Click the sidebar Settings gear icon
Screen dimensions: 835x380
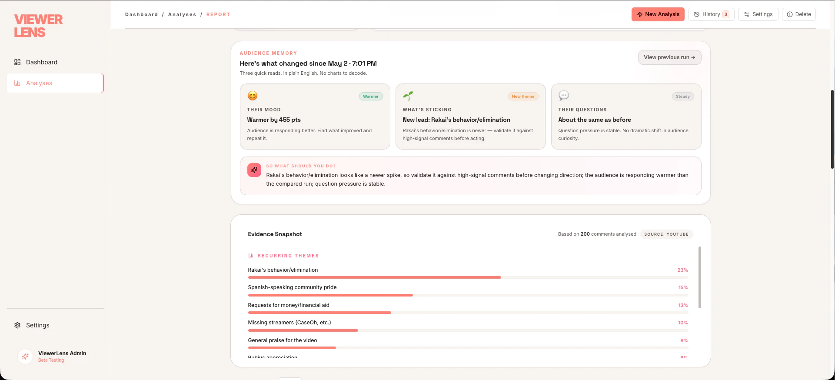tap(17, 325)
